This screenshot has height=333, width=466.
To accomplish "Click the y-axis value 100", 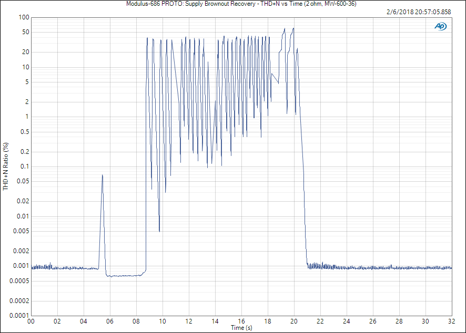I will pos(24,17).
